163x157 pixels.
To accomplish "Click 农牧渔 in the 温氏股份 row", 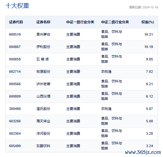I will click(106, 109).
